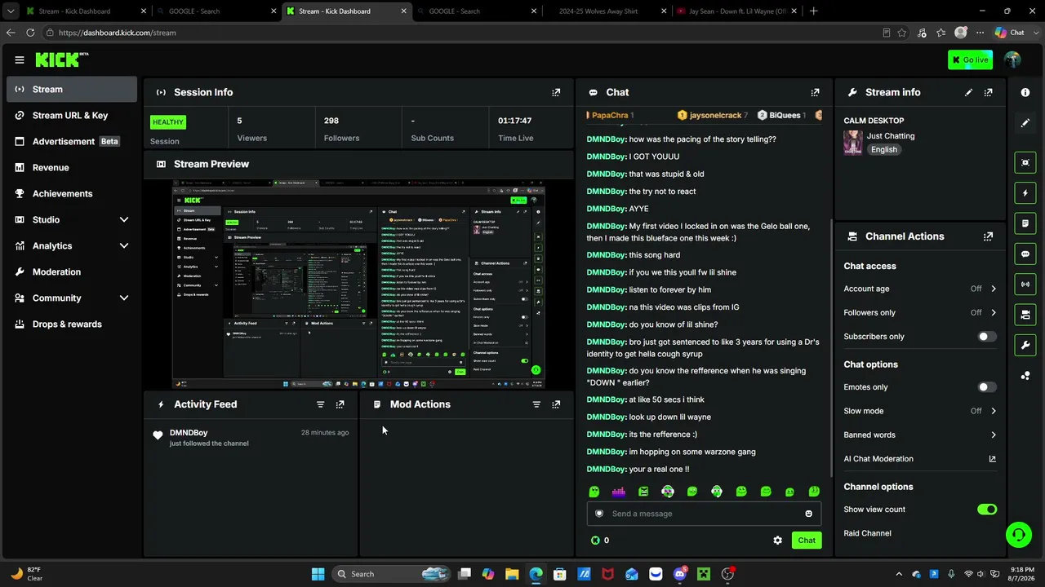Pop out the Session Info panel
Viewport: 1045px width, 587px height.
tap(556, 92)
